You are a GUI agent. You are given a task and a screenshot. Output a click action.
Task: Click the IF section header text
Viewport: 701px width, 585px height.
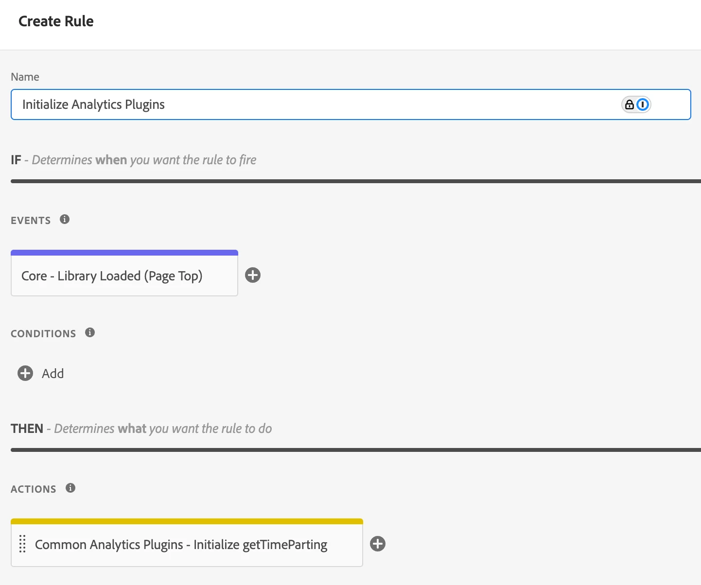[x=134, y=160]
